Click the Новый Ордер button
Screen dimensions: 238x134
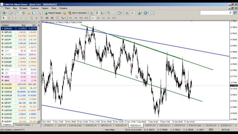(x=53, y=13)
